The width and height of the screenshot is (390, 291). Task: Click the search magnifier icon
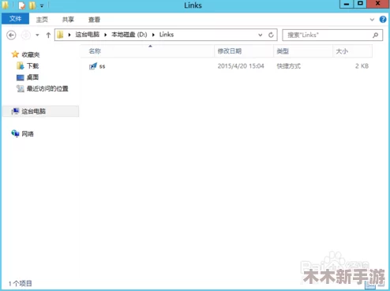click(x=376, y=35)
